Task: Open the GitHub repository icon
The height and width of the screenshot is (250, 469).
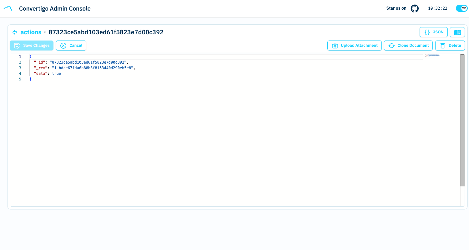Action: [415, 8]
